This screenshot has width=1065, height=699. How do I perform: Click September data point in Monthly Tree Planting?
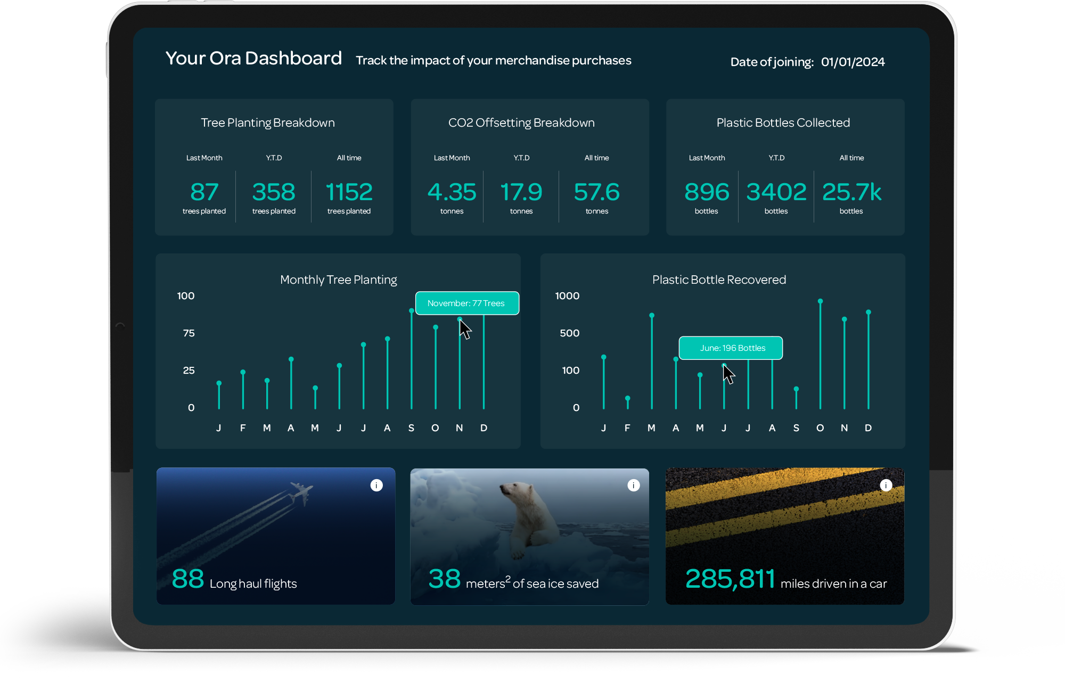[x=411, y=310]
